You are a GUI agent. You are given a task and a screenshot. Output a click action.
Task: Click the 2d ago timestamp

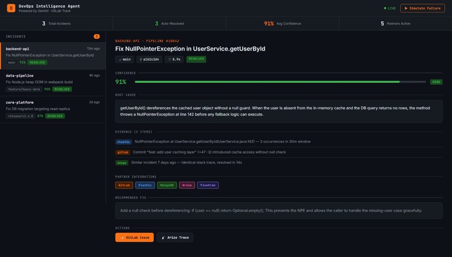tap(95, 102)
